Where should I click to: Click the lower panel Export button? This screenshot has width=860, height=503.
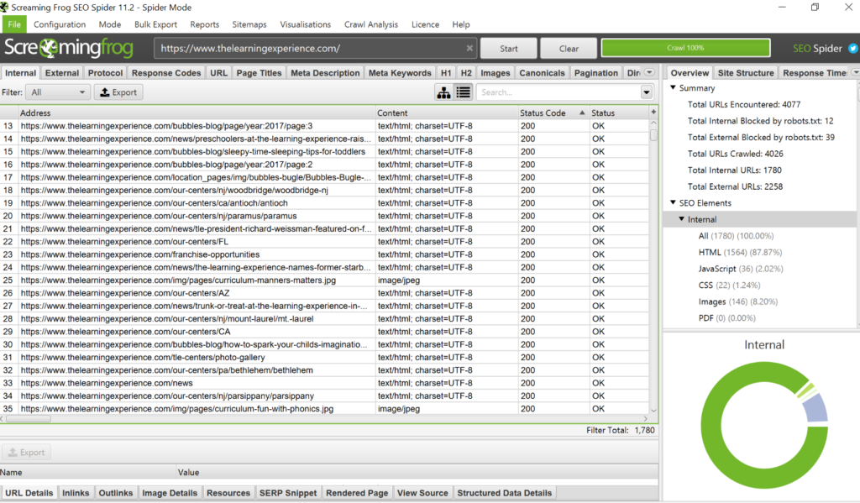pos(26,452)
